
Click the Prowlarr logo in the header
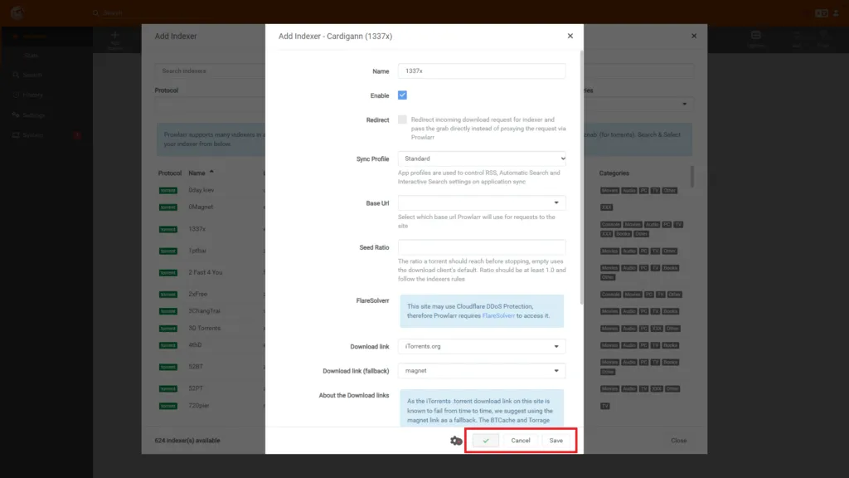click(17, 13)
